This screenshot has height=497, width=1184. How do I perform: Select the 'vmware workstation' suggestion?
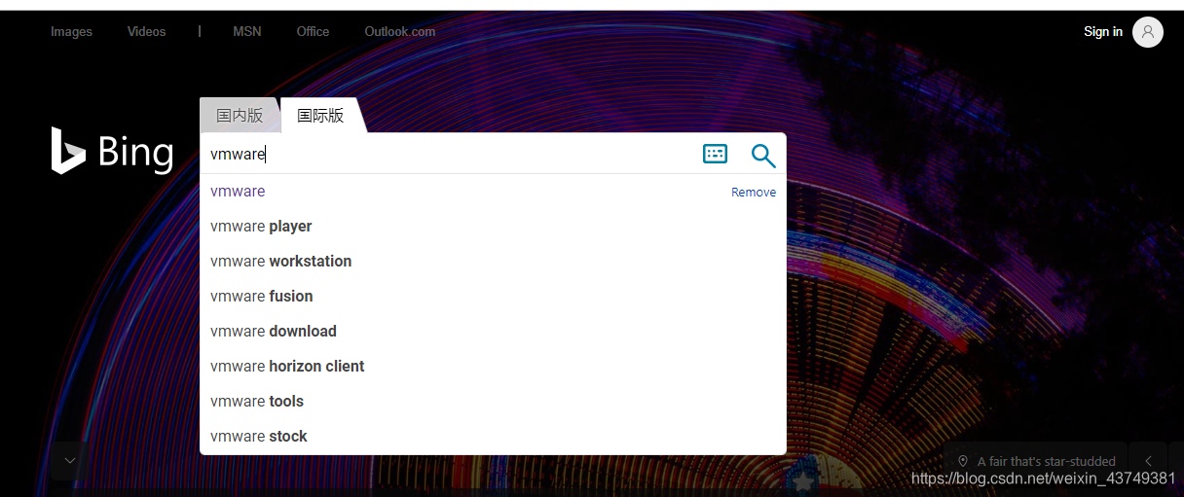[x=493, y=262]
